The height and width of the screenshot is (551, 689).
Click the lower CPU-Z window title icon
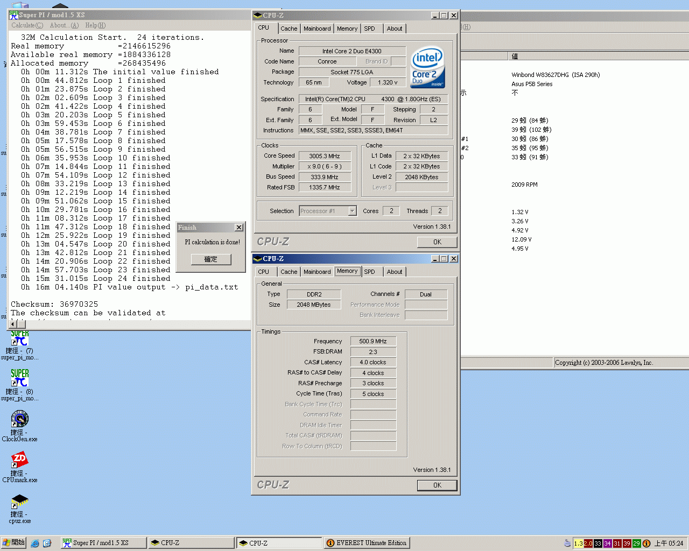258,258
